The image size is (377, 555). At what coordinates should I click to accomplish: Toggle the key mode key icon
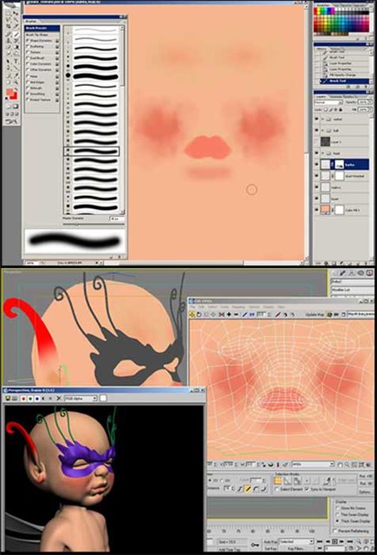255,545
